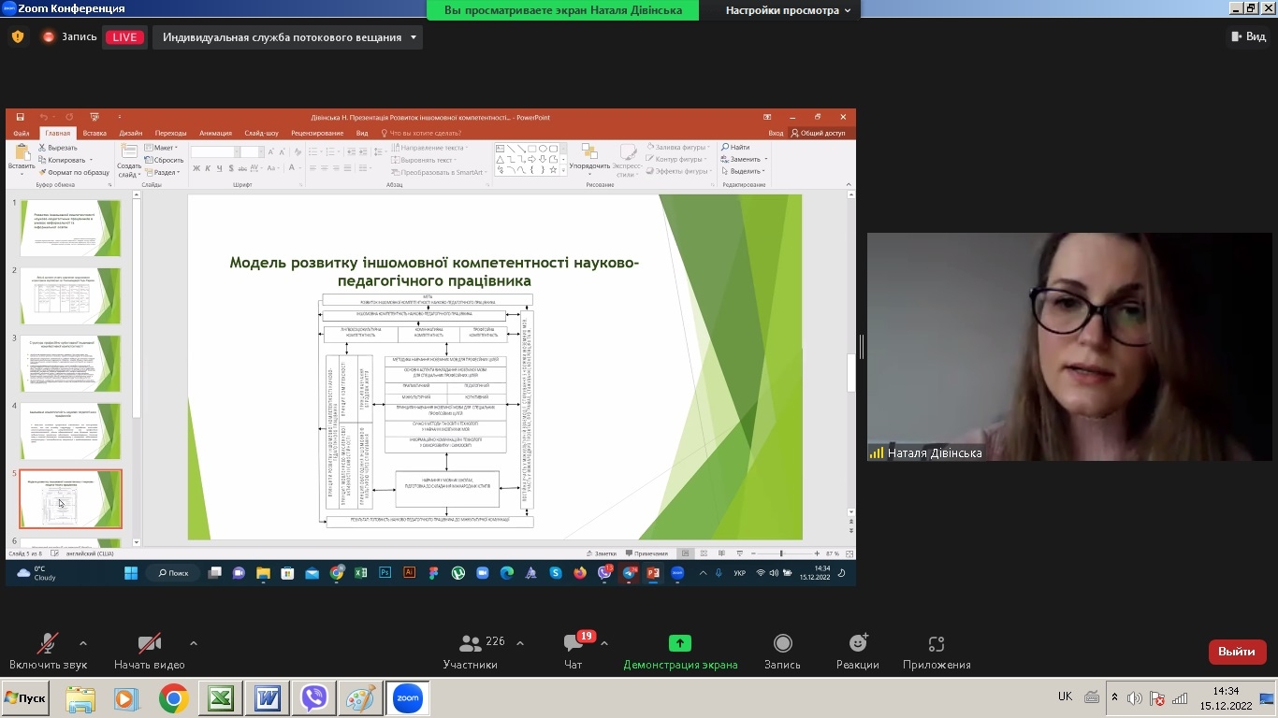1278x718 pixels.
Task: Select slide 3 thumbnail in slide panel
Action: 70,364
